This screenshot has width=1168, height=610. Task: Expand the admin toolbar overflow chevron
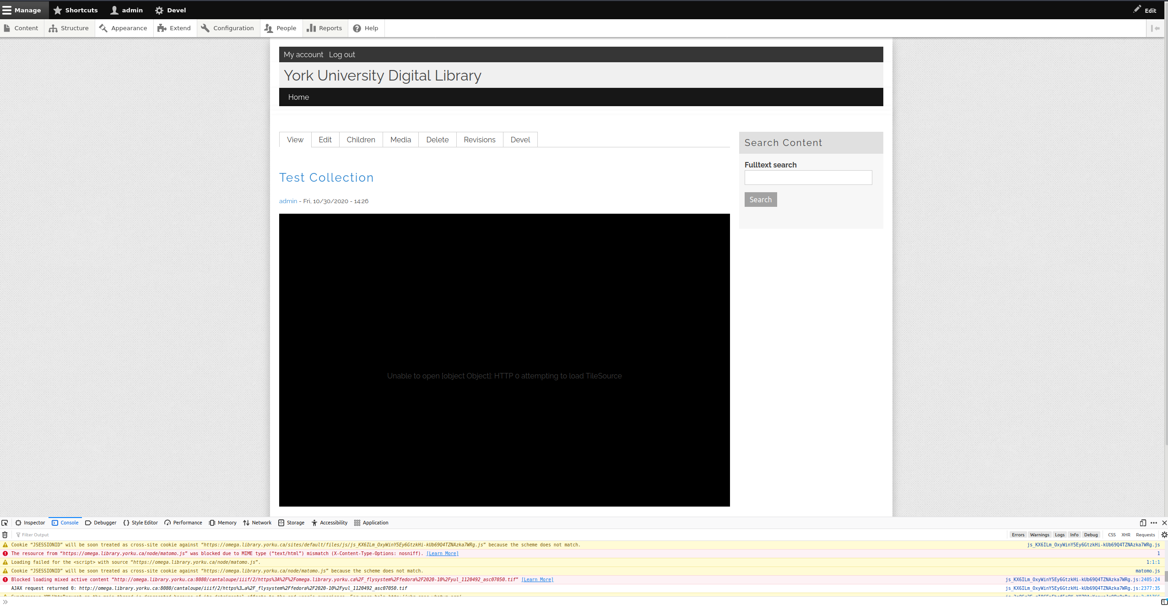[x=1156, y=28]
